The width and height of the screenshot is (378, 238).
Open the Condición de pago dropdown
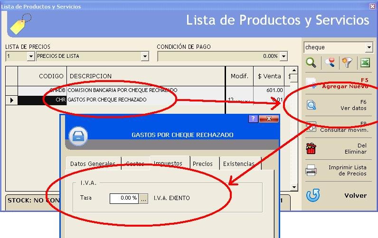(284, 56)
